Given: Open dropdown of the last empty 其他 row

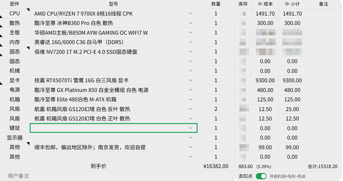Looking at the screenshot, I should coord(190,157).
